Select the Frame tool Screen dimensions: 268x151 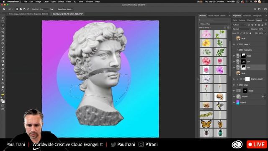pos(3,36)
